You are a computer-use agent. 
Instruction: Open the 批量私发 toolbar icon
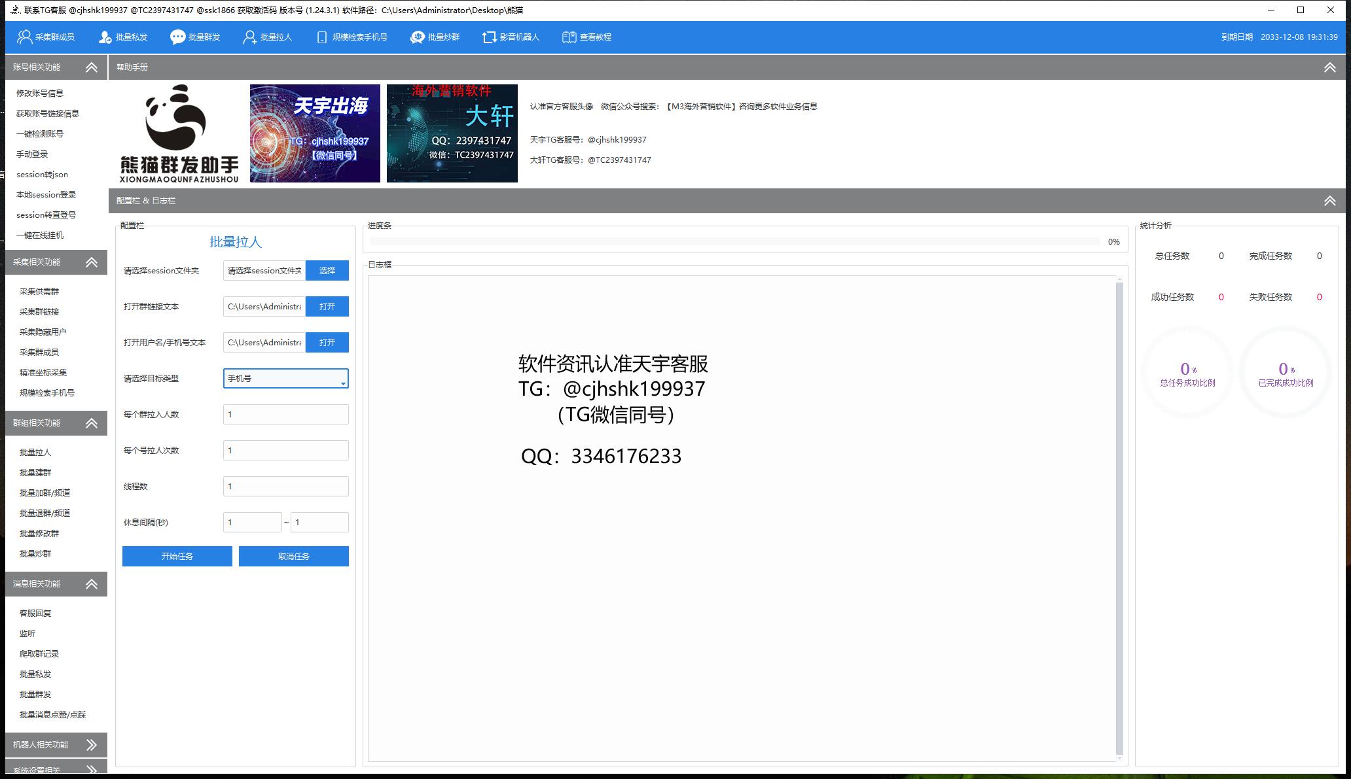coord(105,37)
